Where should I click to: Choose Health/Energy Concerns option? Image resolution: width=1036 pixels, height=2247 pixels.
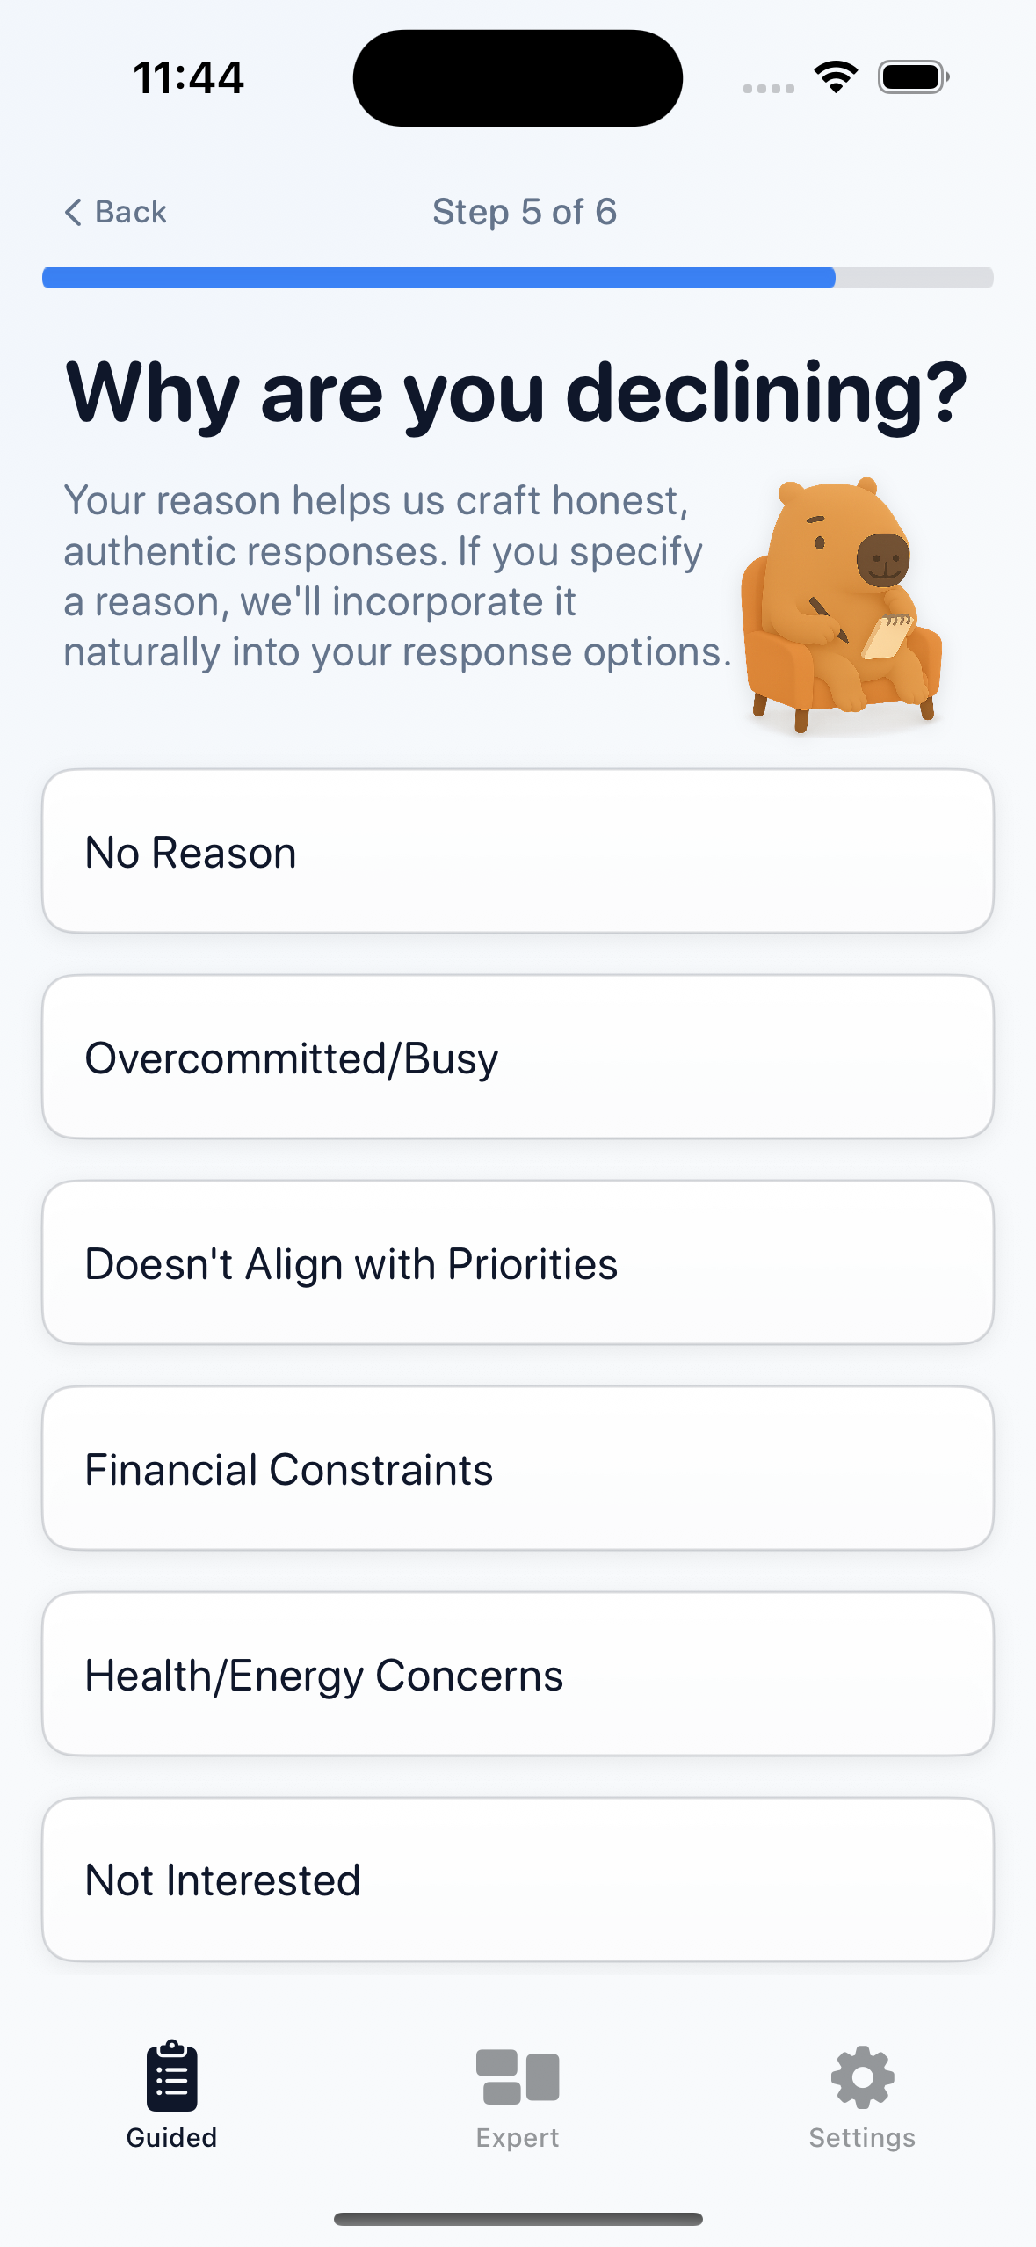(518, 1674)
